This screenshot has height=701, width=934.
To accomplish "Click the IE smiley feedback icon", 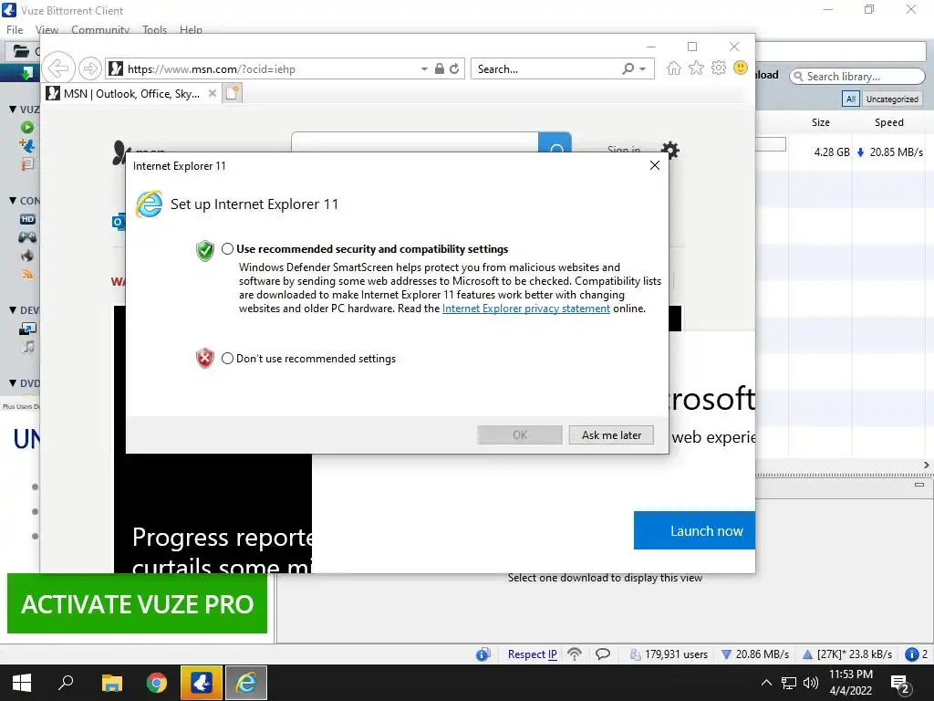I will point(741,68).
